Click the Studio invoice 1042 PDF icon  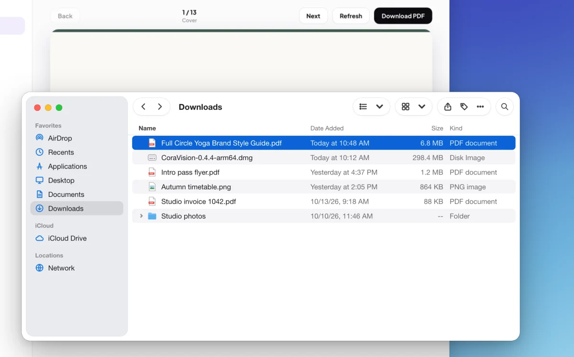pyautogui.click(x=152, y=201)
